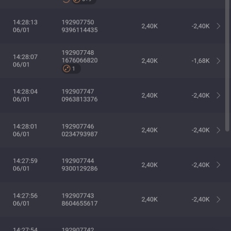Screen dimensions: 231x231
Task: Open chevron arrow on the -1,68K row
Action: tap(218, 61)
